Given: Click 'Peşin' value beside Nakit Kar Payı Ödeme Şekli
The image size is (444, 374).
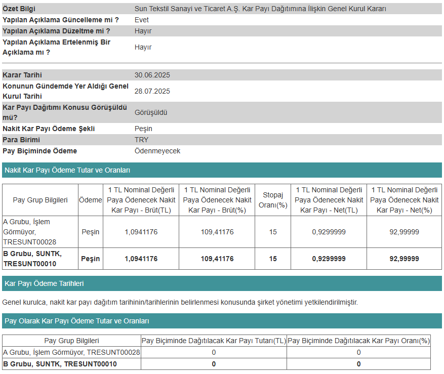Looking at the screenshot, I should tap(143, 129).
